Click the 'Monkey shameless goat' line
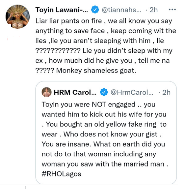The image size is (178, 189). click(96, 70)
